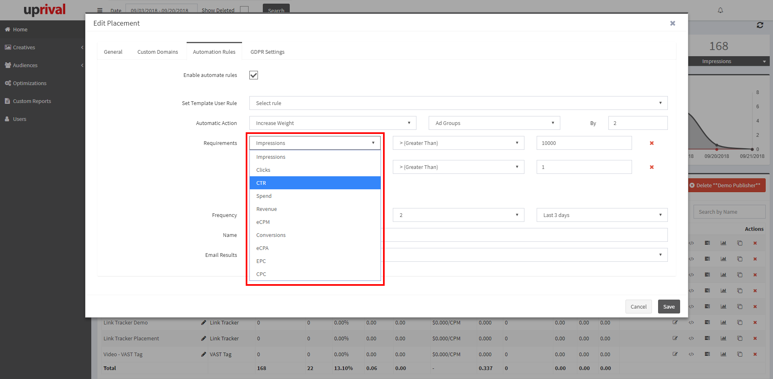
Task: Open Greater Than dropdown for the value 1 row
Action: 458,167
